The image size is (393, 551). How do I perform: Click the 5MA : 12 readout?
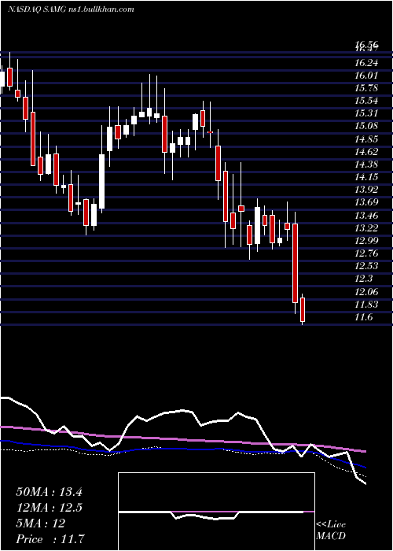(40, 523)
